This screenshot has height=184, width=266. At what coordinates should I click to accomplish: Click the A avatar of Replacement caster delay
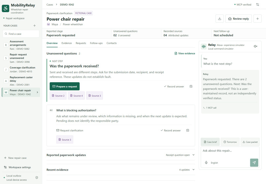[6, 81]
